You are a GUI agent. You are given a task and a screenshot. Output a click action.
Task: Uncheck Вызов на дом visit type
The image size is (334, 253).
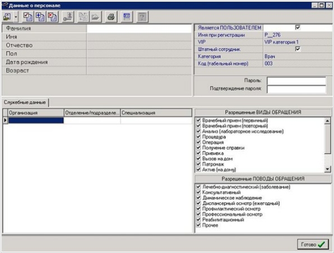[198, 158]
